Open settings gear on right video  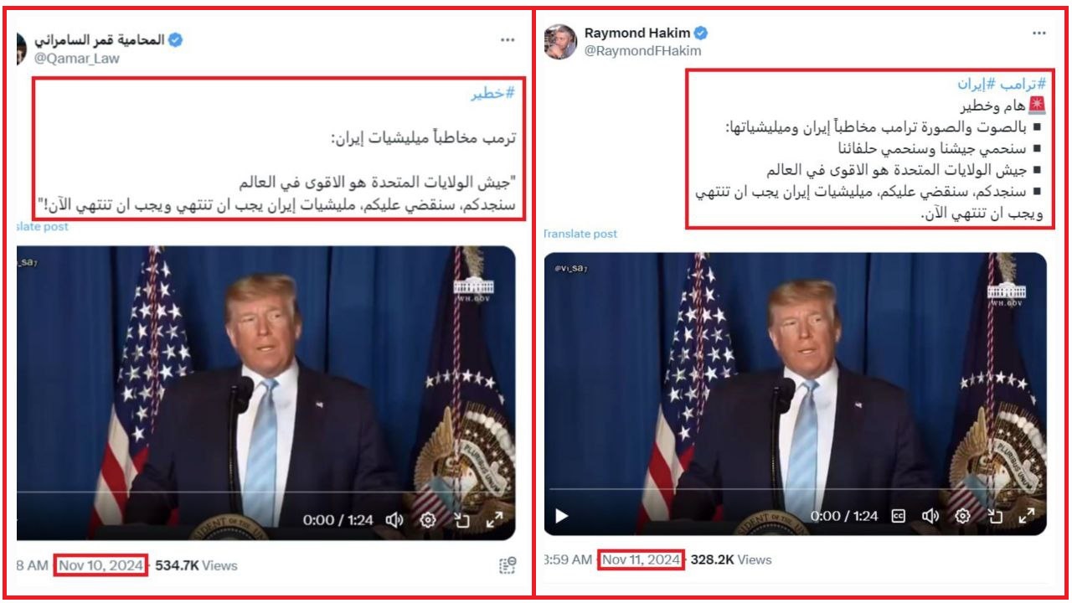(963, 516)
